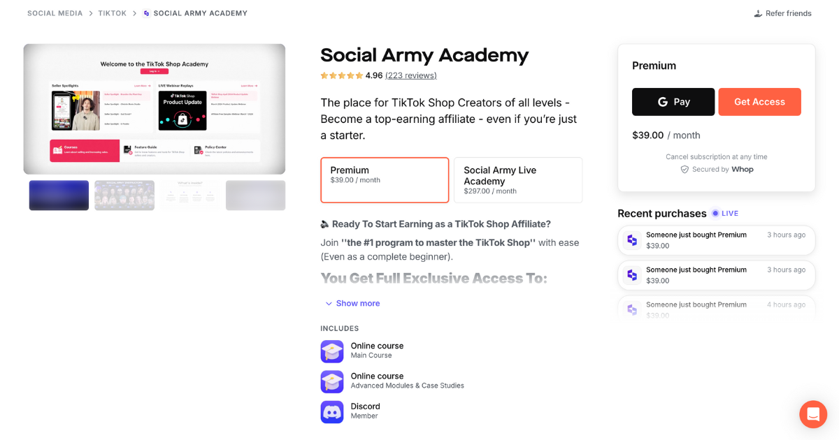
Task: Click the Whop icon on the top purchase entry
Action: [631, 240]
